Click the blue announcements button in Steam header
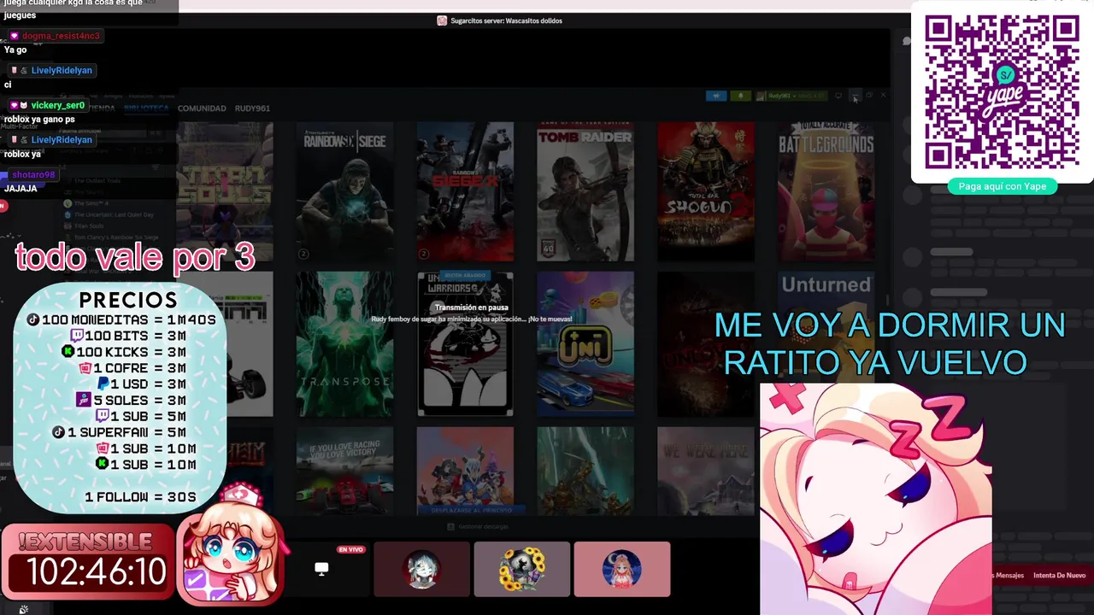This screenshot has height=615, width=1094. [x=716, y=96]
